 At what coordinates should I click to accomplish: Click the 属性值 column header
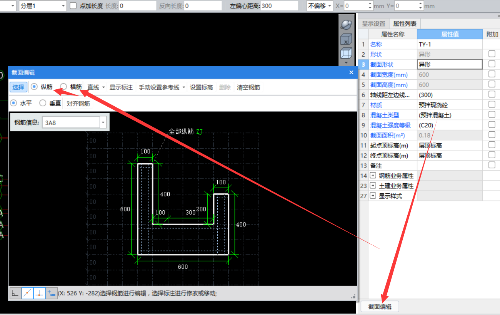[450, 34]
